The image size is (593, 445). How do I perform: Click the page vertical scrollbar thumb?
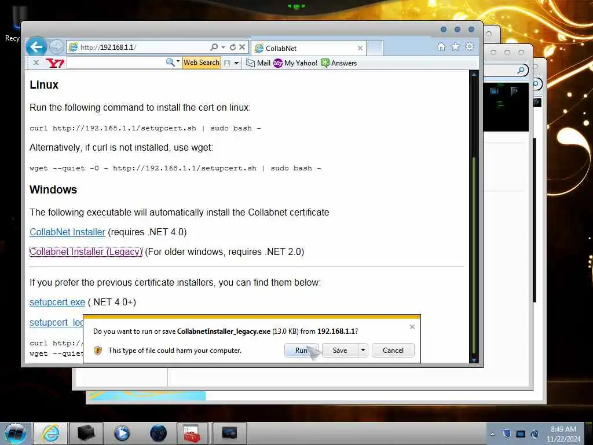tap(474, 256)
